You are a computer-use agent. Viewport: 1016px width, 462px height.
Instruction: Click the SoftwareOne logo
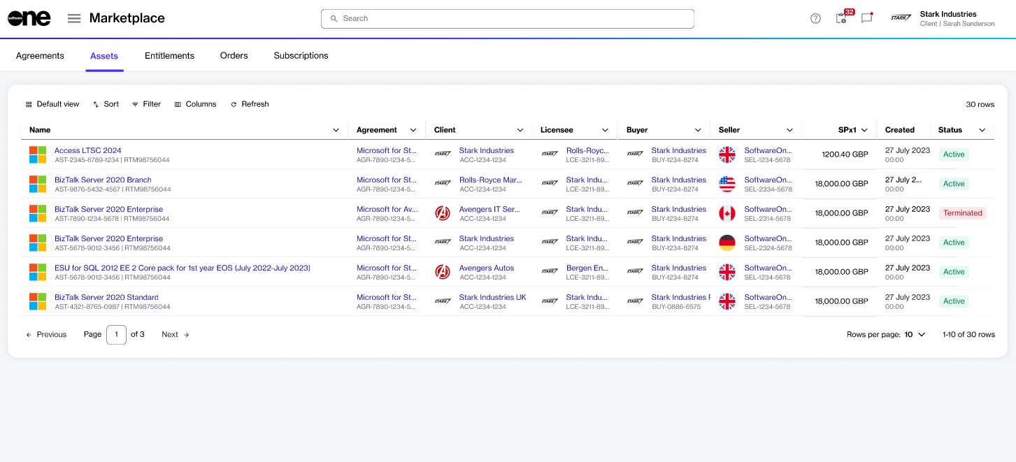[29, 18]
